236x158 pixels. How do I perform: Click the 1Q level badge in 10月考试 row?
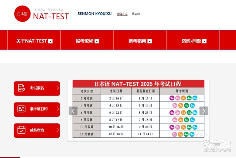click(172, 127)
